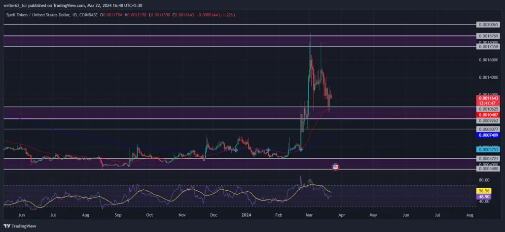
Task: Select the 0.0004721 price level label
Action: 488,159
